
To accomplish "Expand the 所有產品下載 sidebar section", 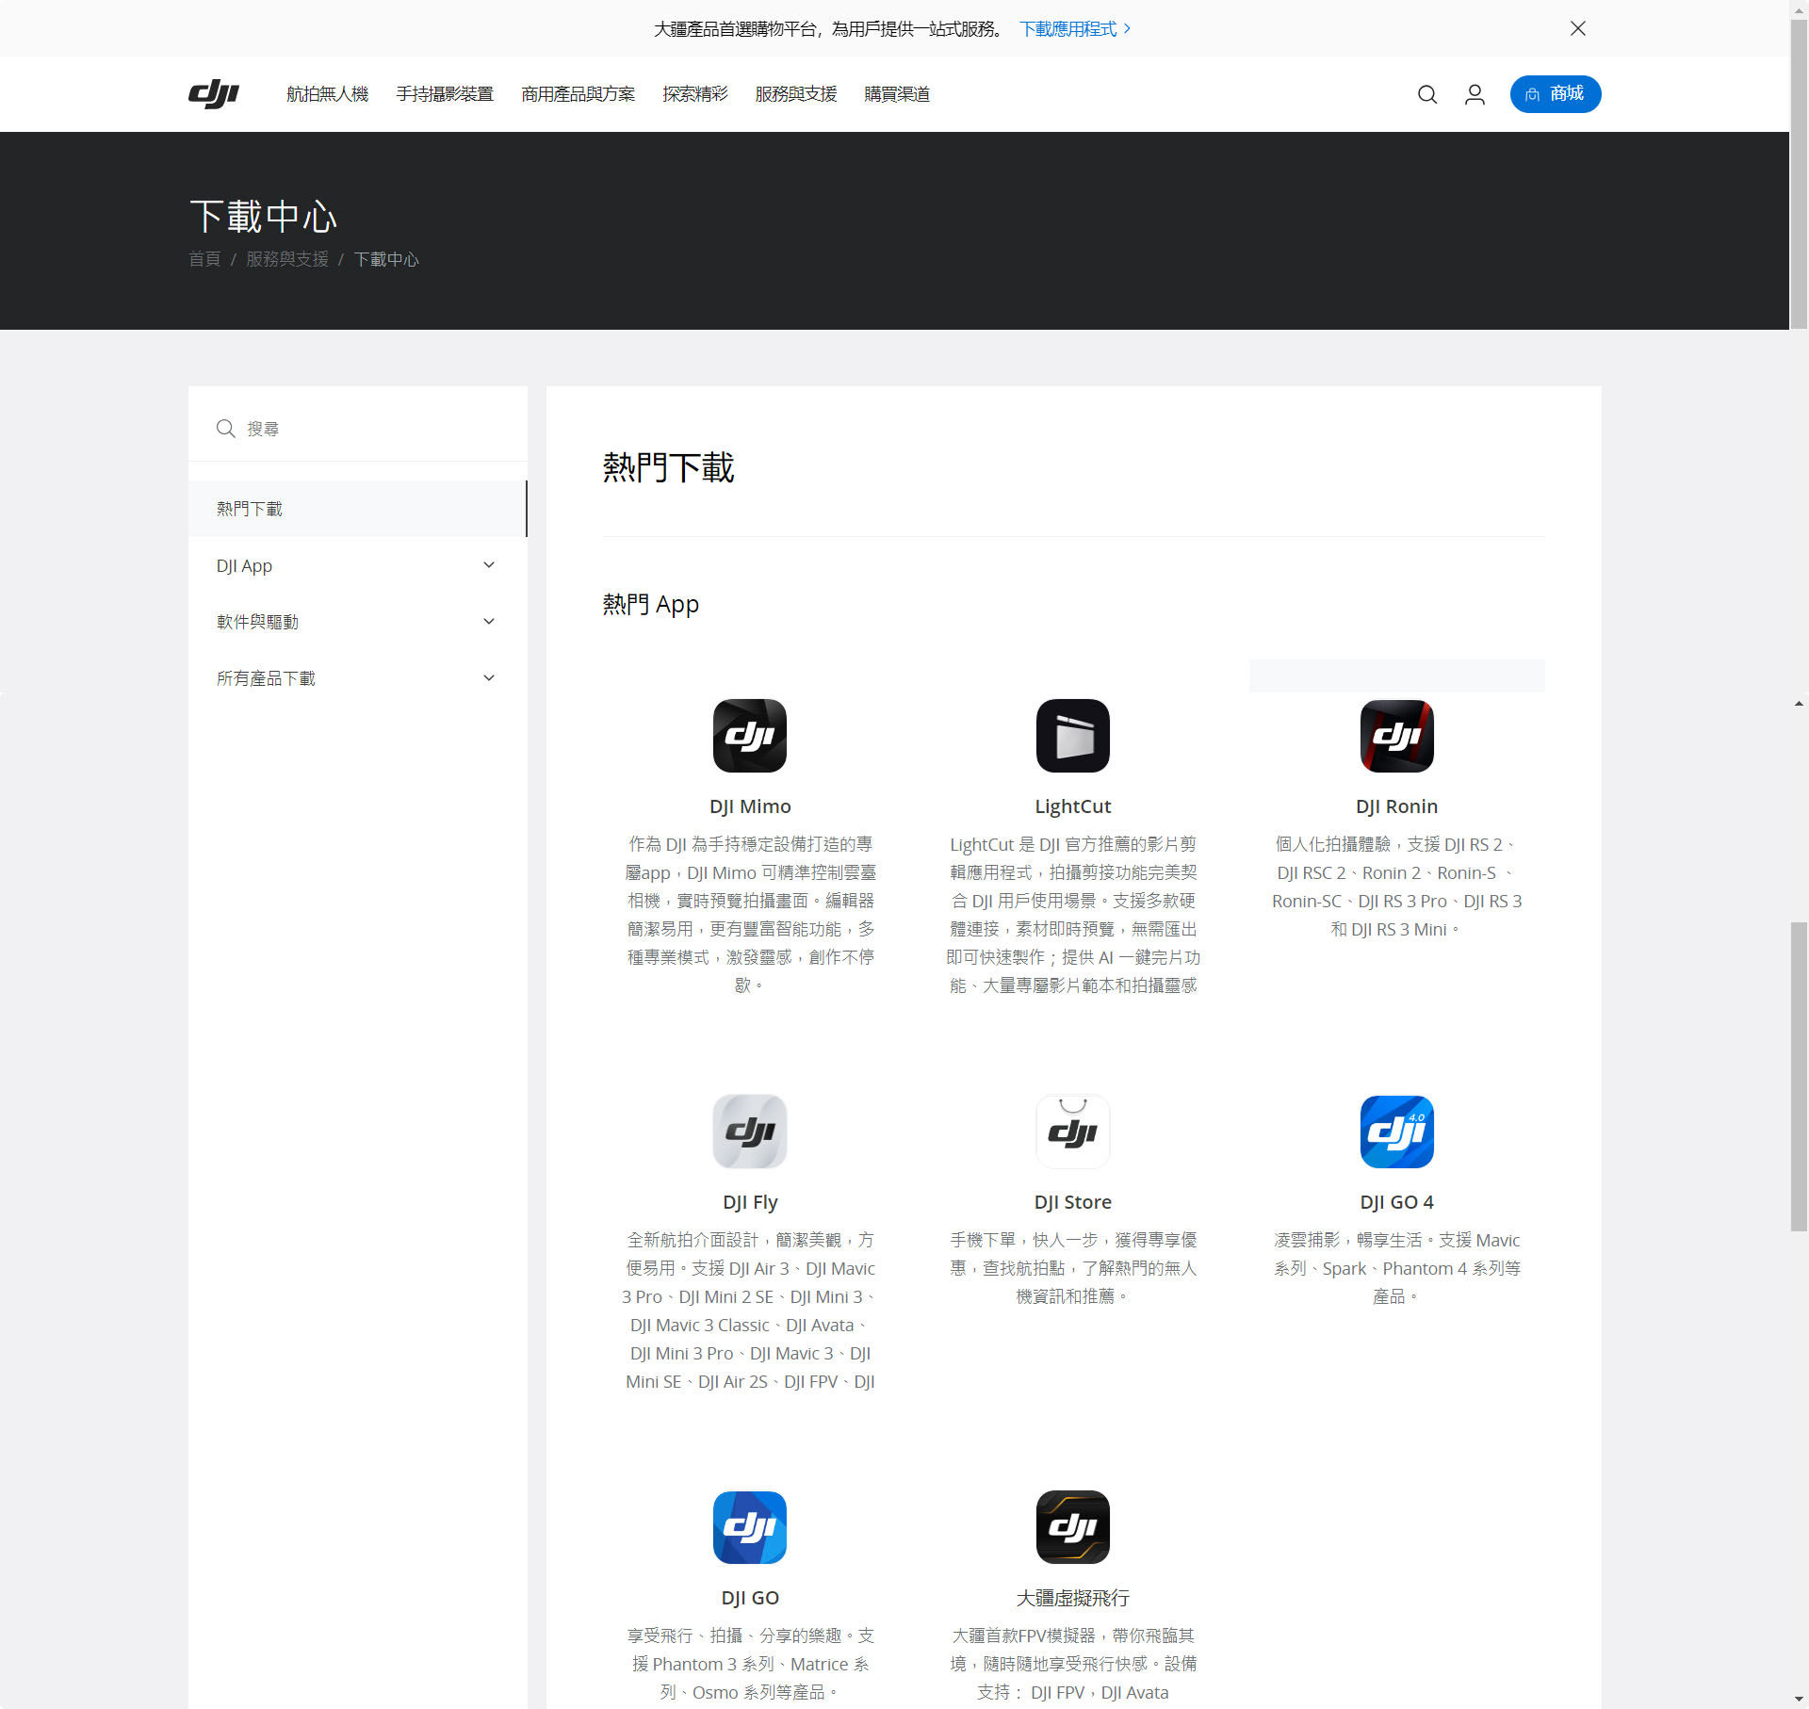I will click(357, 678).
